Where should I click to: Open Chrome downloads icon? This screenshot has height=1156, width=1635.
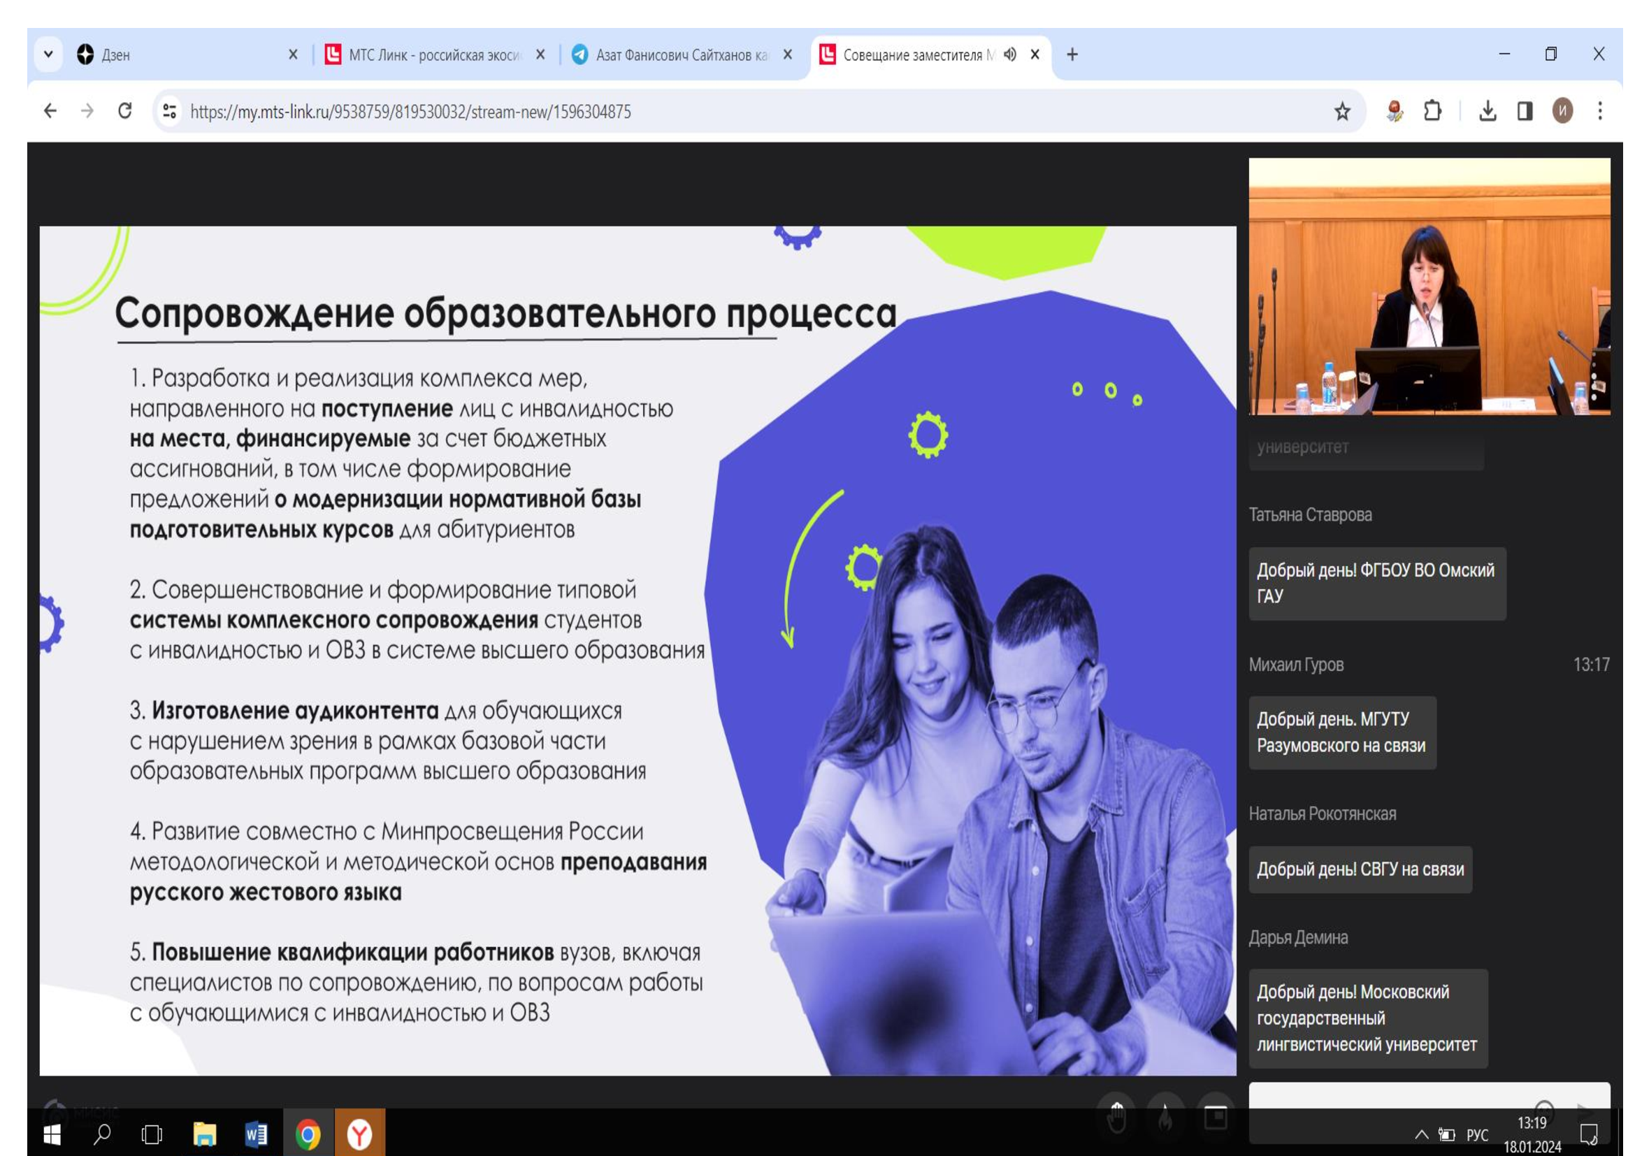[1488, 111]
